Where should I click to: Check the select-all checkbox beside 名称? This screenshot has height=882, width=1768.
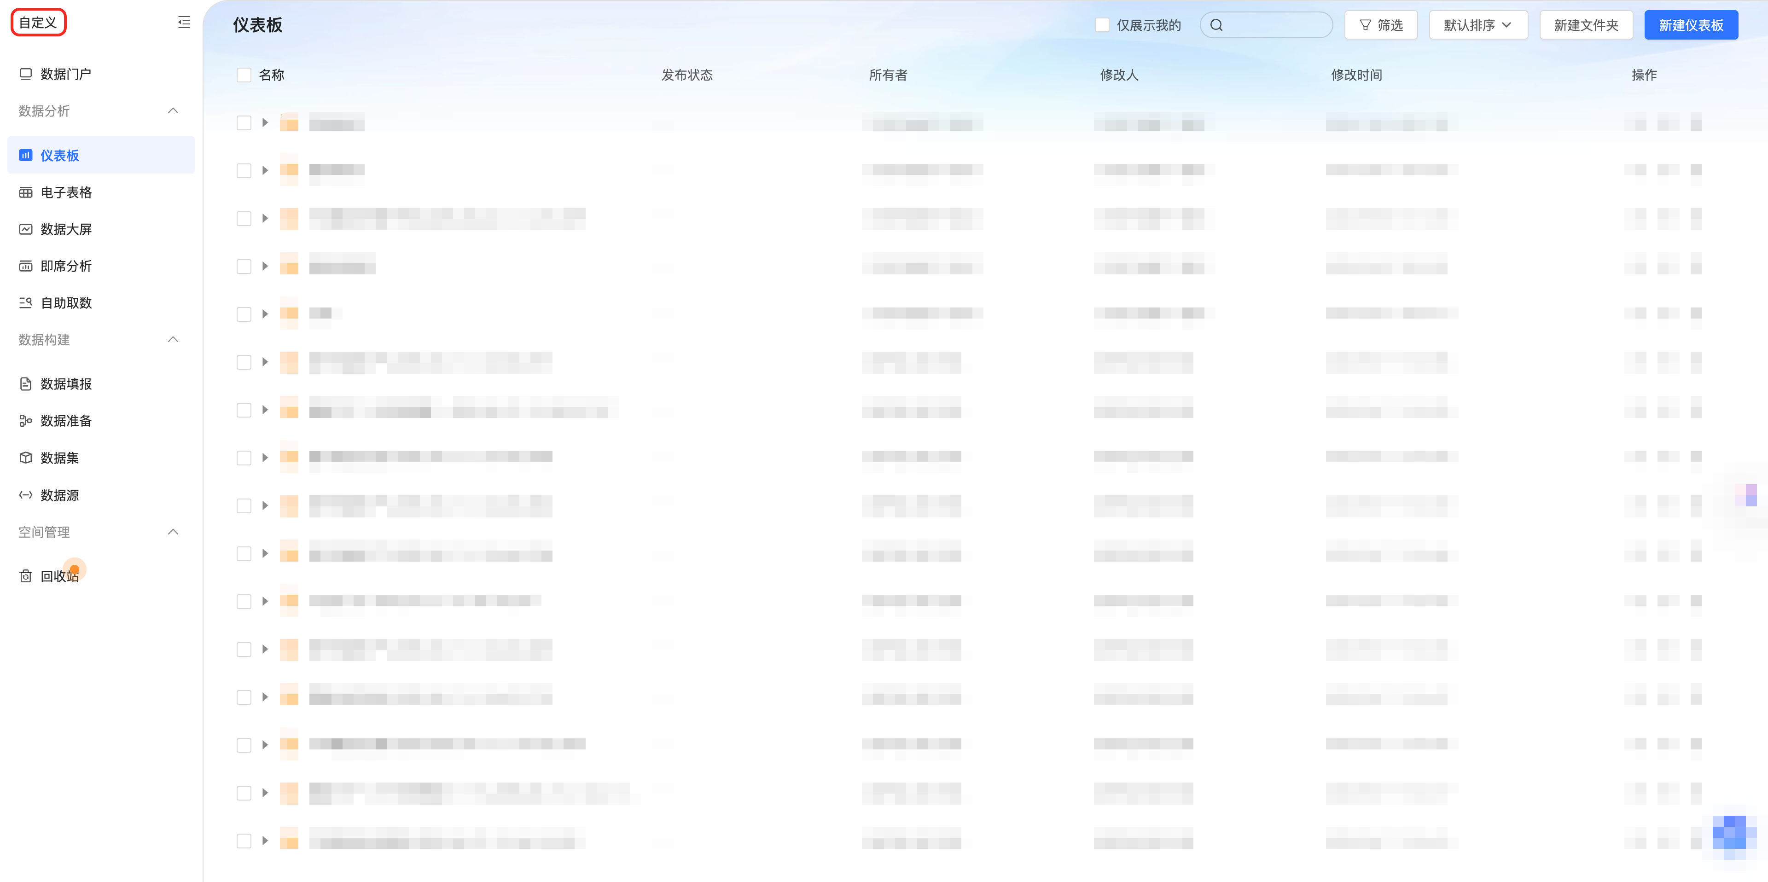point(244,75)
